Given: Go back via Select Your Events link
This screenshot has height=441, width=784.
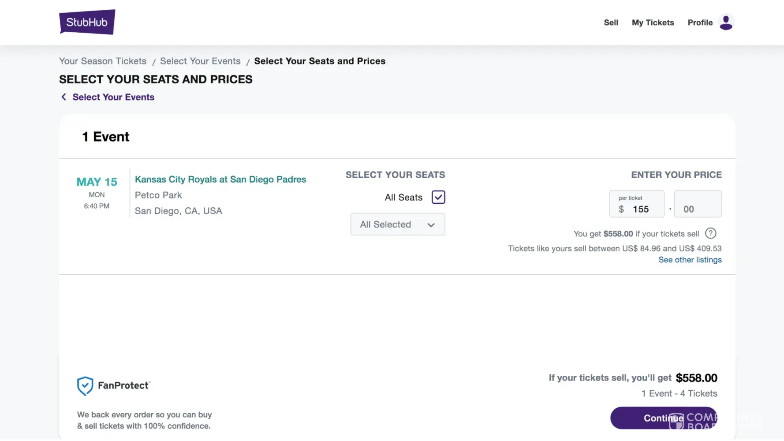Looking at the screenshot, I should coord(113,97).
